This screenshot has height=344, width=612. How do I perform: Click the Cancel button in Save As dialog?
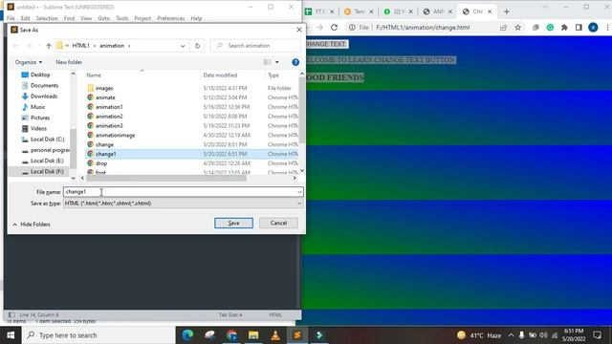coord(278,223)
